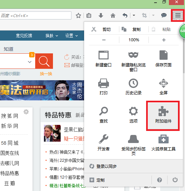Image resolution: width=185 pixels, height=191 pixels.
Task: Expand the dropdown next to undo arrow
Action: [134, 15]
